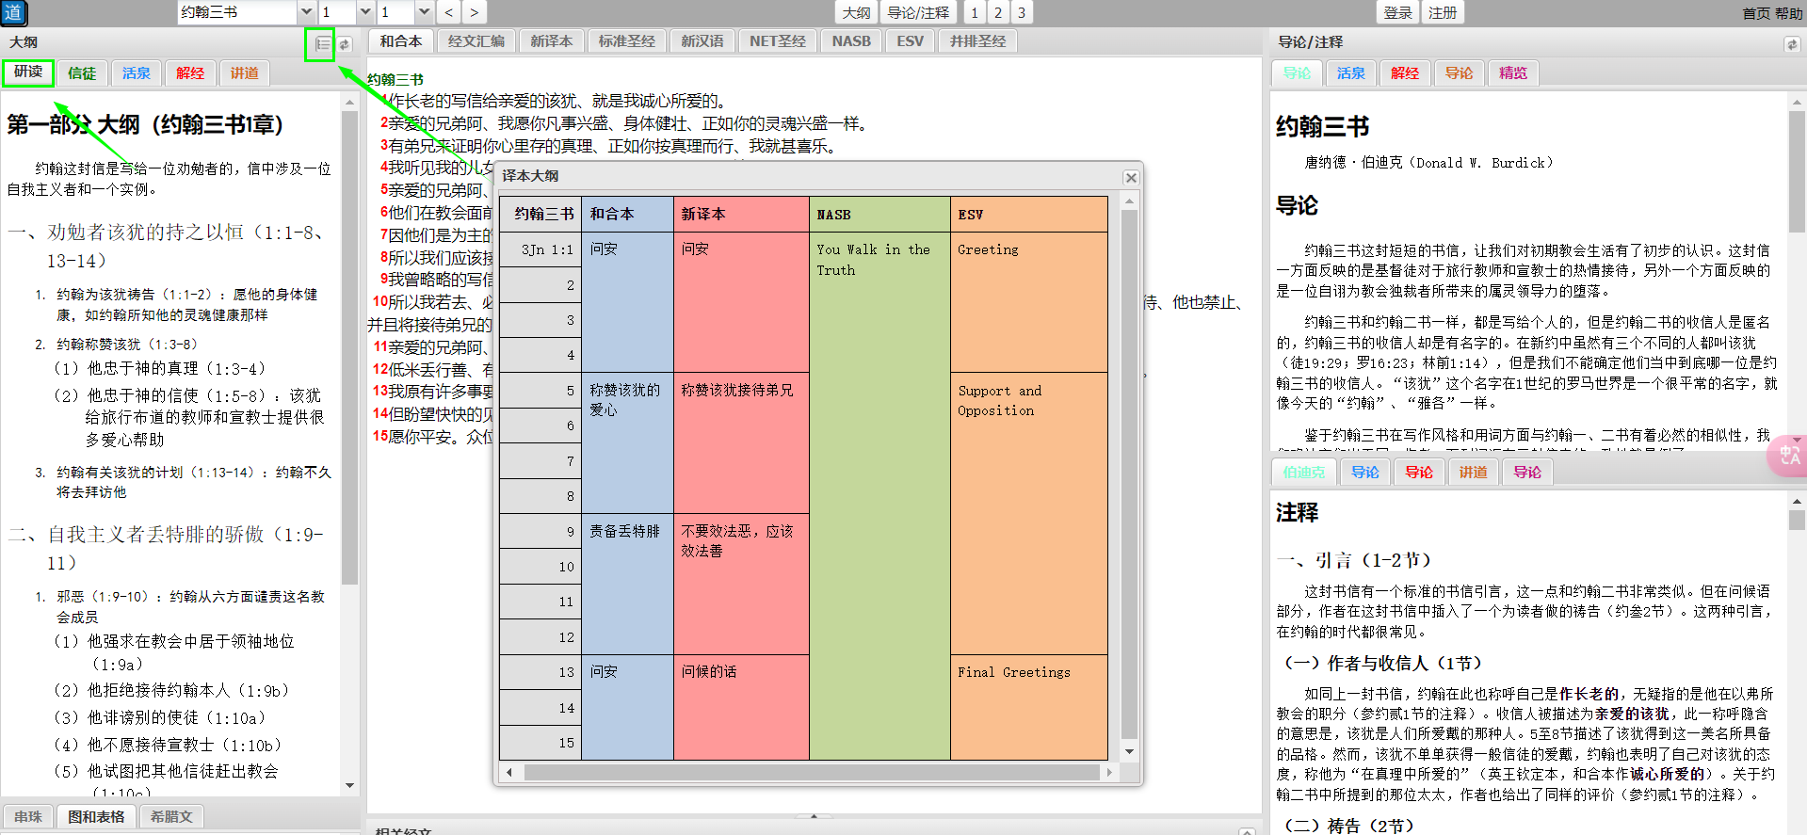
Task: Click the pink 中/A translate floating icon
Action: tap(1788, 456)
